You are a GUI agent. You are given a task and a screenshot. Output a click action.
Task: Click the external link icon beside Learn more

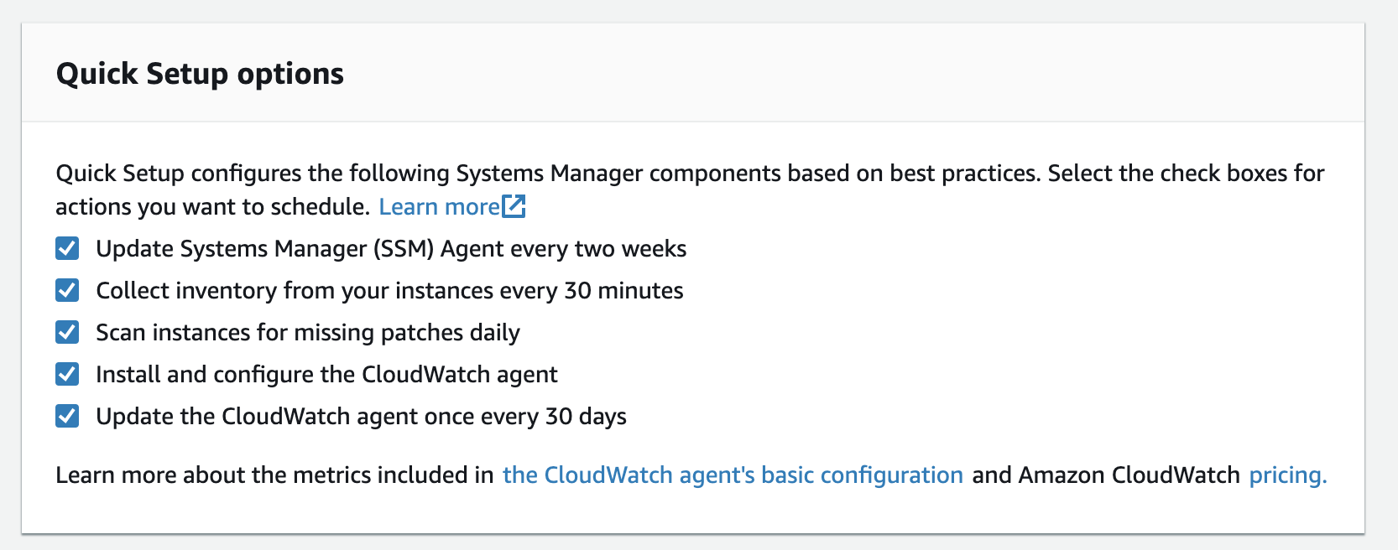click(x=513, y=205)
